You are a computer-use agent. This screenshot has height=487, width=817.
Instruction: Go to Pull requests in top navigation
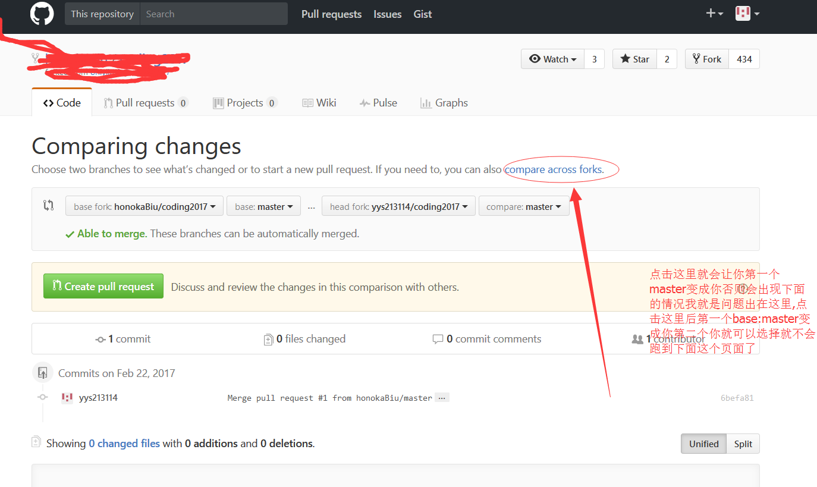click(x=331, y=14)
